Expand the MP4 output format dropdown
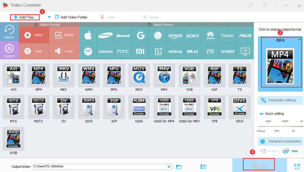Image resolution: width=304 pixels, height=172 pixels. pos(299,40)
